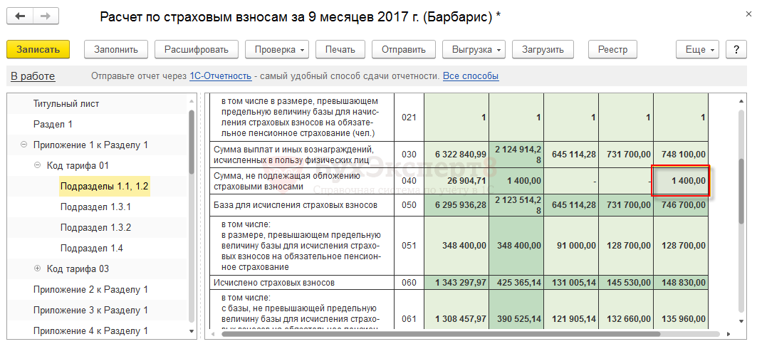Click cell 748 100,00 in row 030
The image size is (757, 344).
coord(681,154)
